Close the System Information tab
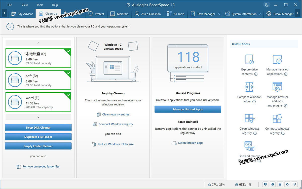The image size is (302, 189). [x=260, y=14]
